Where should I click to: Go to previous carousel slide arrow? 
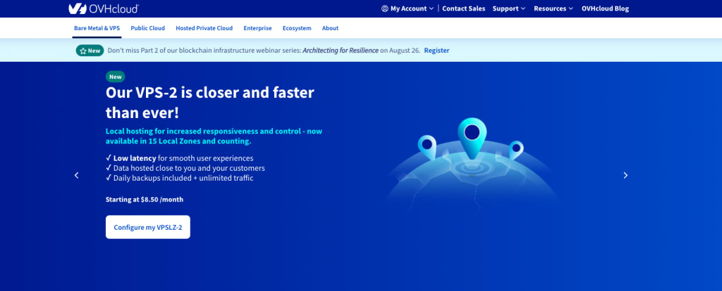coord(76,175)
